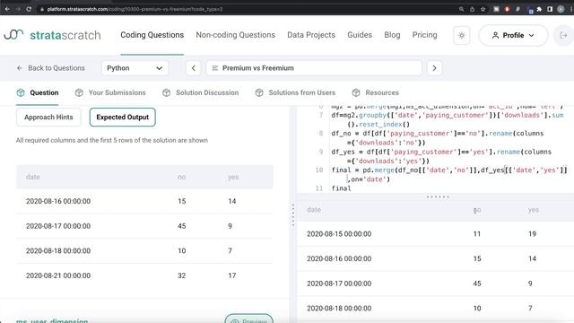Click 2020-08-21 00:00:00 row in expected output

(x=144, y=275)
